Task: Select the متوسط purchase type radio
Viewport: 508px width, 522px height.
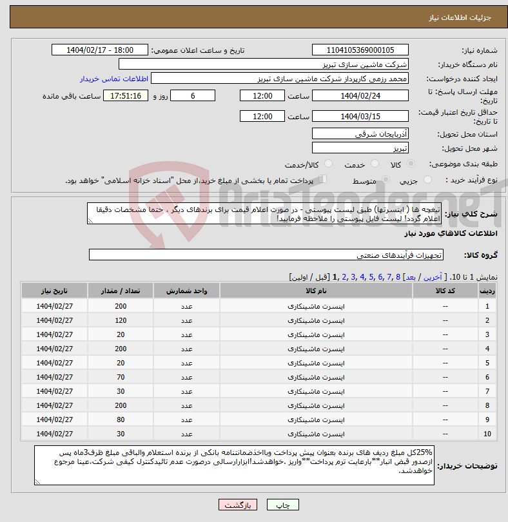Action: tap(386, 180)
